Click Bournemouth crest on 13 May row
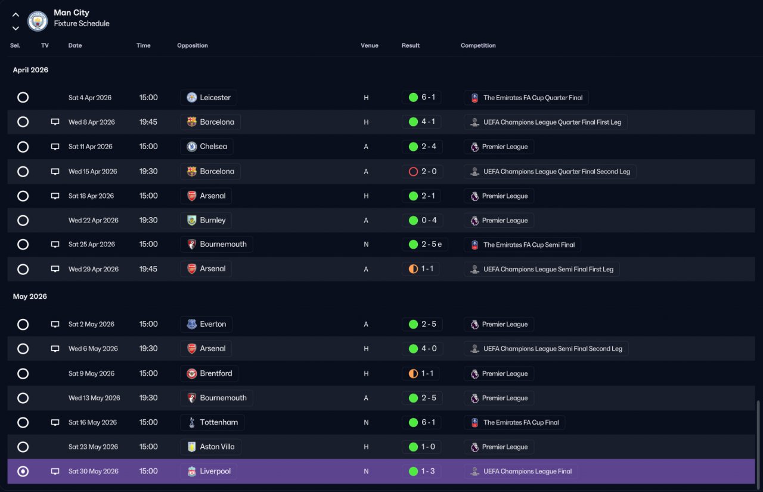Image resolution: width=763 pixels, height=492 pixels. click(191, 398)
